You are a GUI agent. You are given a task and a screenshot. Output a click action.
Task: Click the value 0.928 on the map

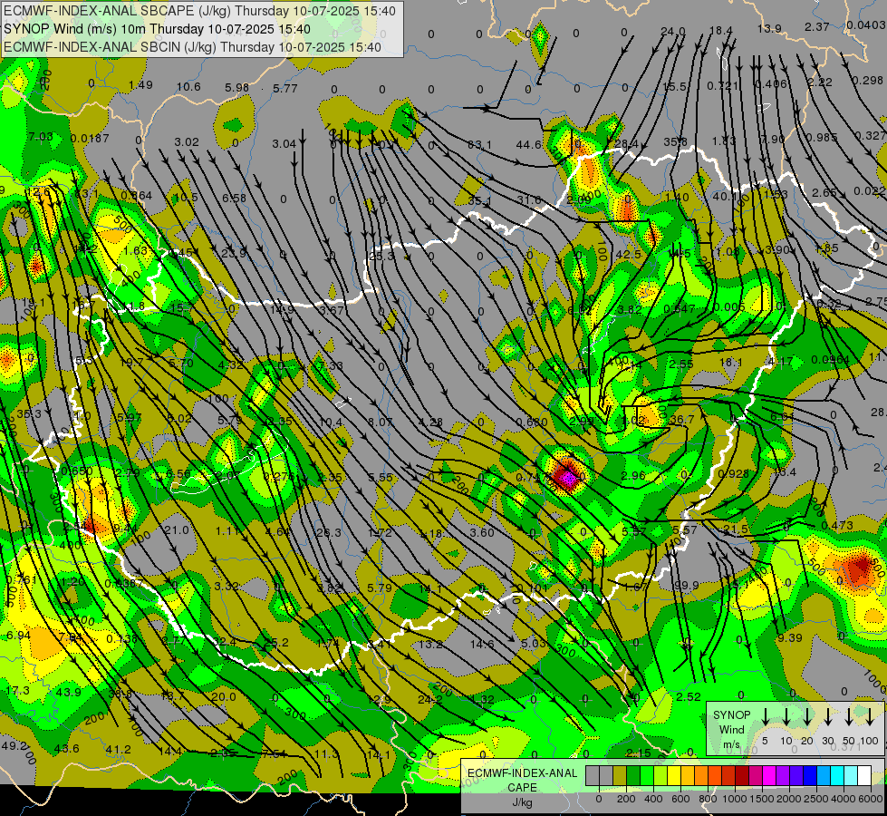pyautogui.click(x=733, y=473)
